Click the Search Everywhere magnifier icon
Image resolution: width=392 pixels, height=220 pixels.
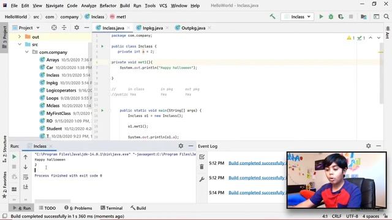386,16
